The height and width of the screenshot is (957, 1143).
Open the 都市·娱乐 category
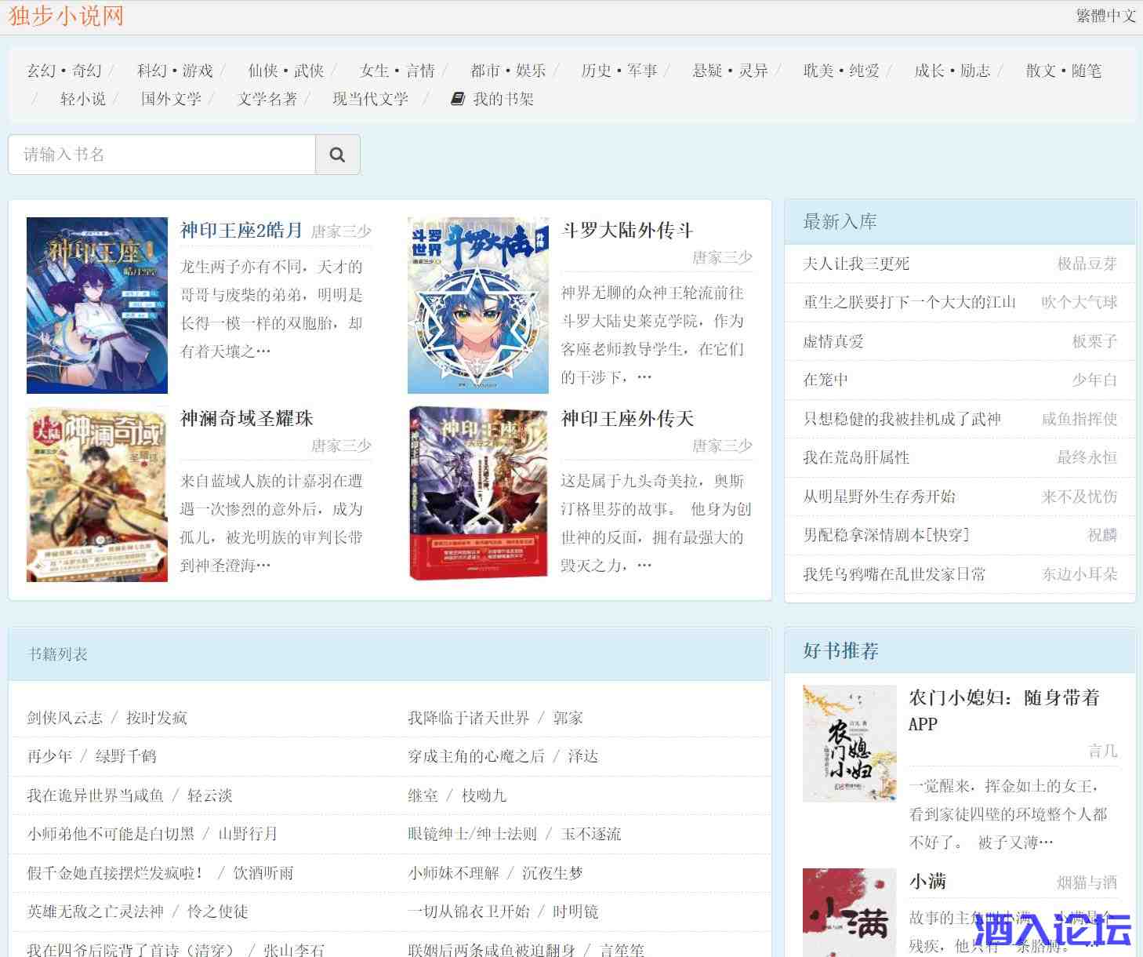508,71
